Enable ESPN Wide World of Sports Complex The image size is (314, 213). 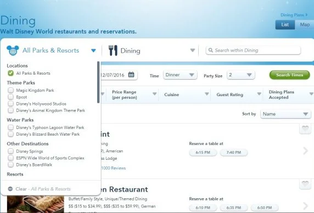coord(11,158)
